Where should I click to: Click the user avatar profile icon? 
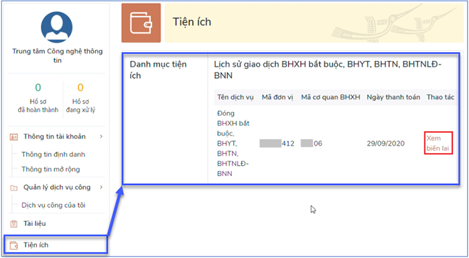pyautogui.click(x=56, y=27)
